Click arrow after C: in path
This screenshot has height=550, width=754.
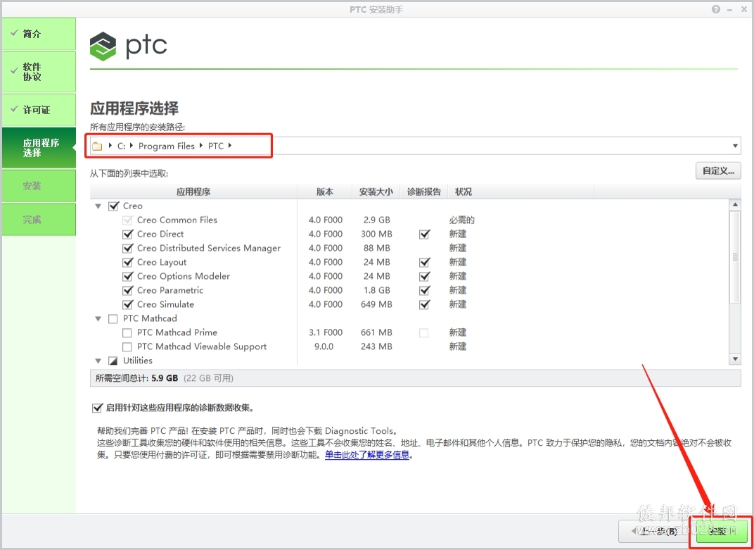click(132, 146)
